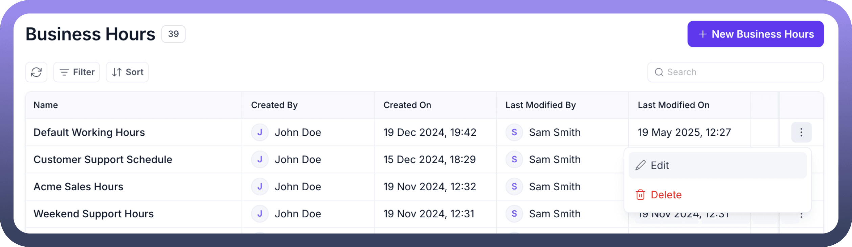Screen dimensions: 852x247
Task: Click the 39 count badge
Action: click(173, 34)
